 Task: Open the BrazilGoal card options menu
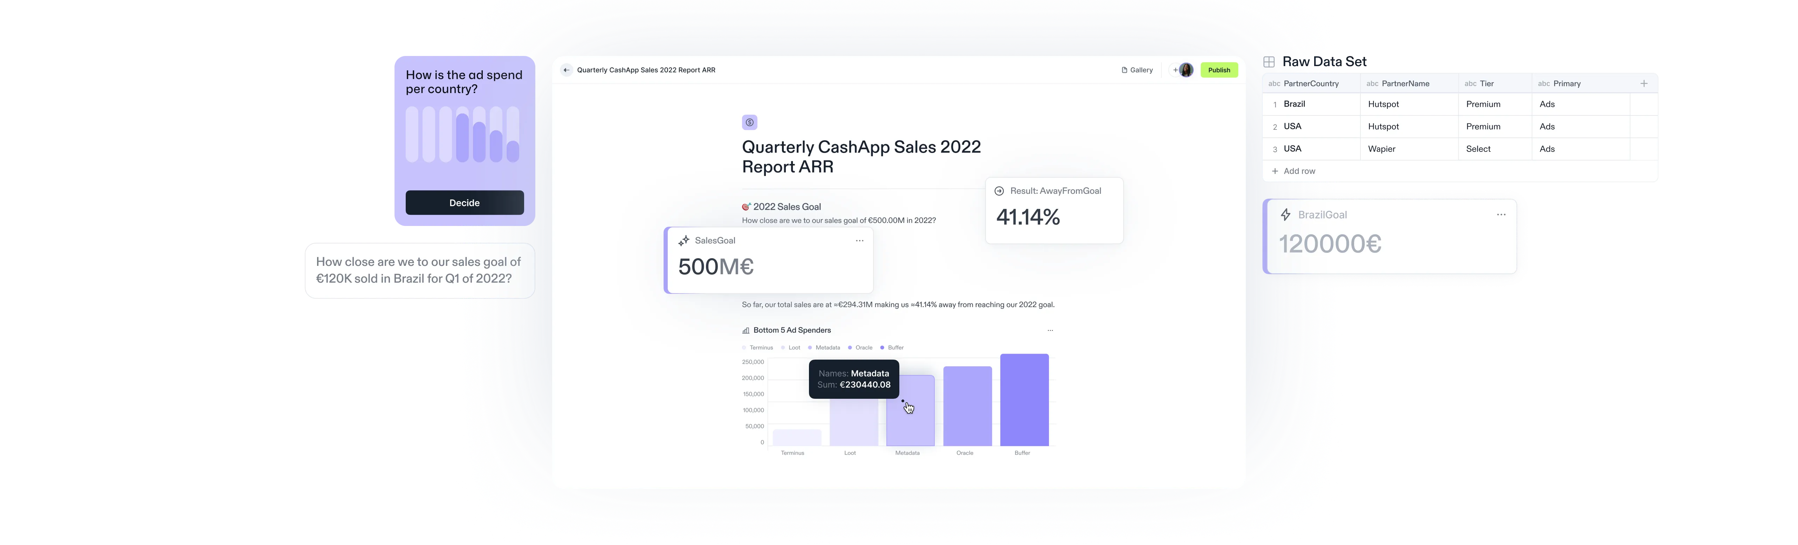[1501, 215]
